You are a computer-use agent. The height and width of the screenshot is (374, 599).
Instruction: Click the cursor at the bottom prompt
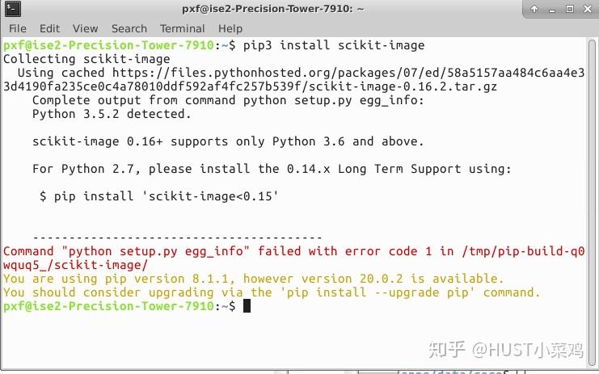pyautogui.click(x=247, y=306)
